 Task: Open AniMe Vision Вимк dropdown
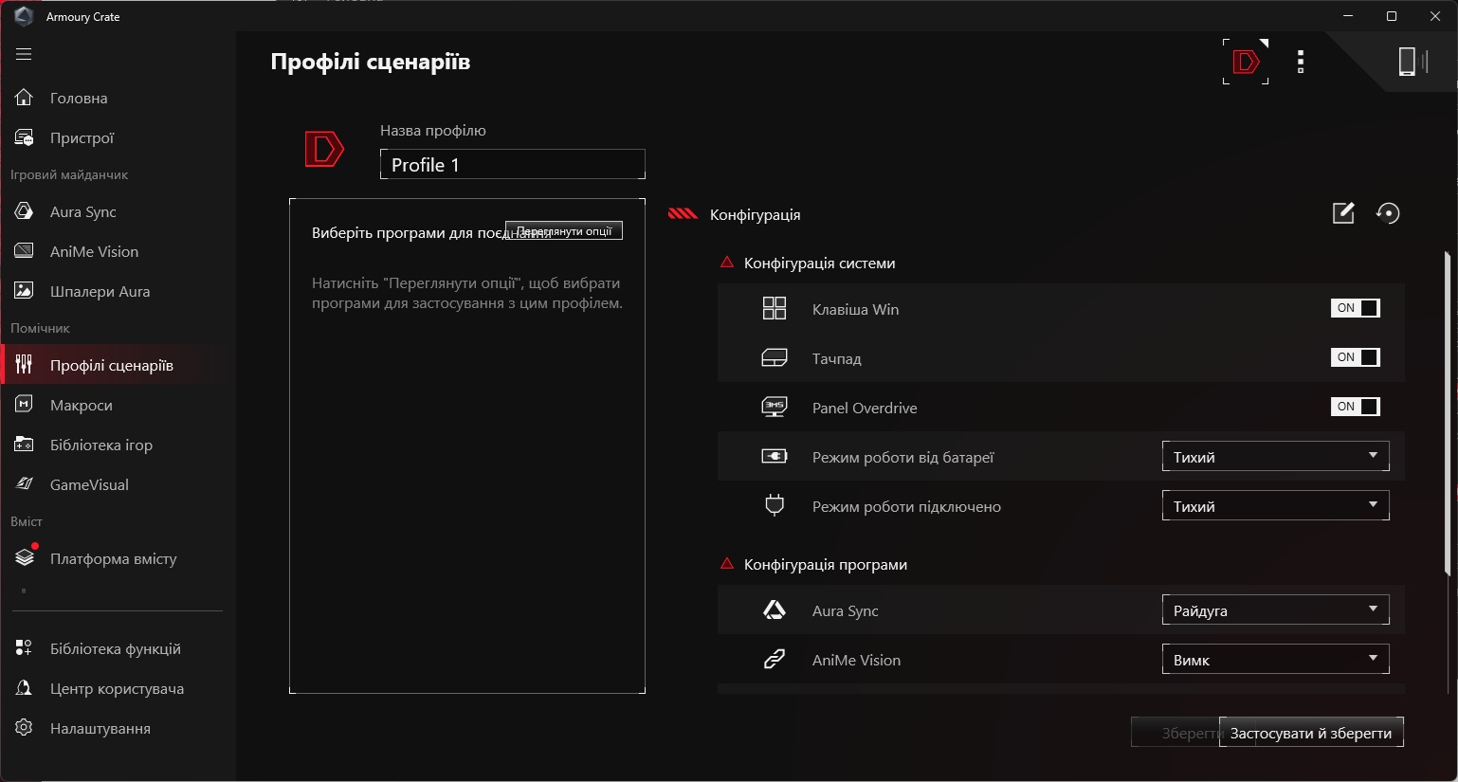[1275, 659]
